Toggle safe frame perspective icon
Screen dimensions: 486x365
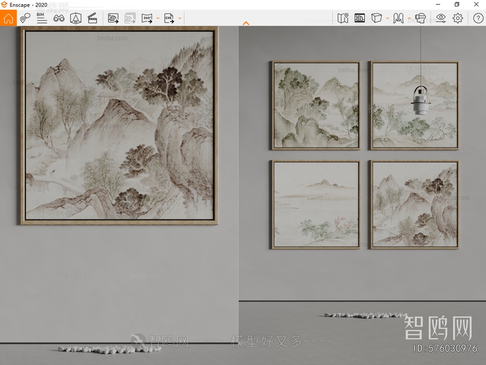coord(76,18)
